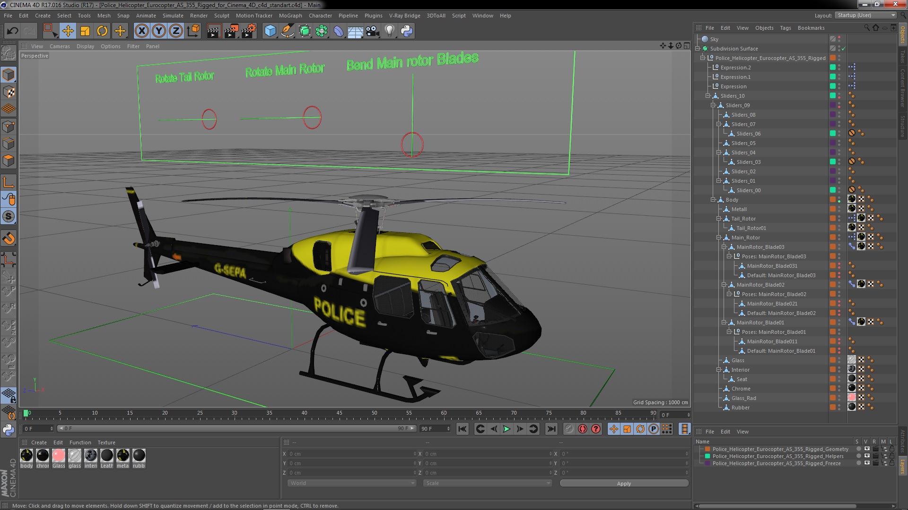Click frame 45 on timeline ruler
This screenshot has height=510, width=908.
point(339,414)
